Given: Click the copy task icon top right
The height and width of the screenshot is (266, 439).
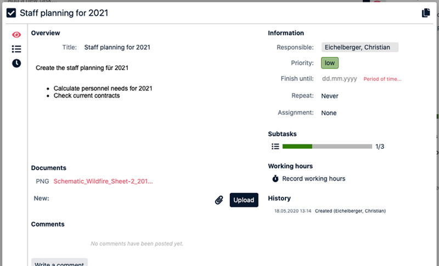Looking at the screenshot, I should 426,13.
